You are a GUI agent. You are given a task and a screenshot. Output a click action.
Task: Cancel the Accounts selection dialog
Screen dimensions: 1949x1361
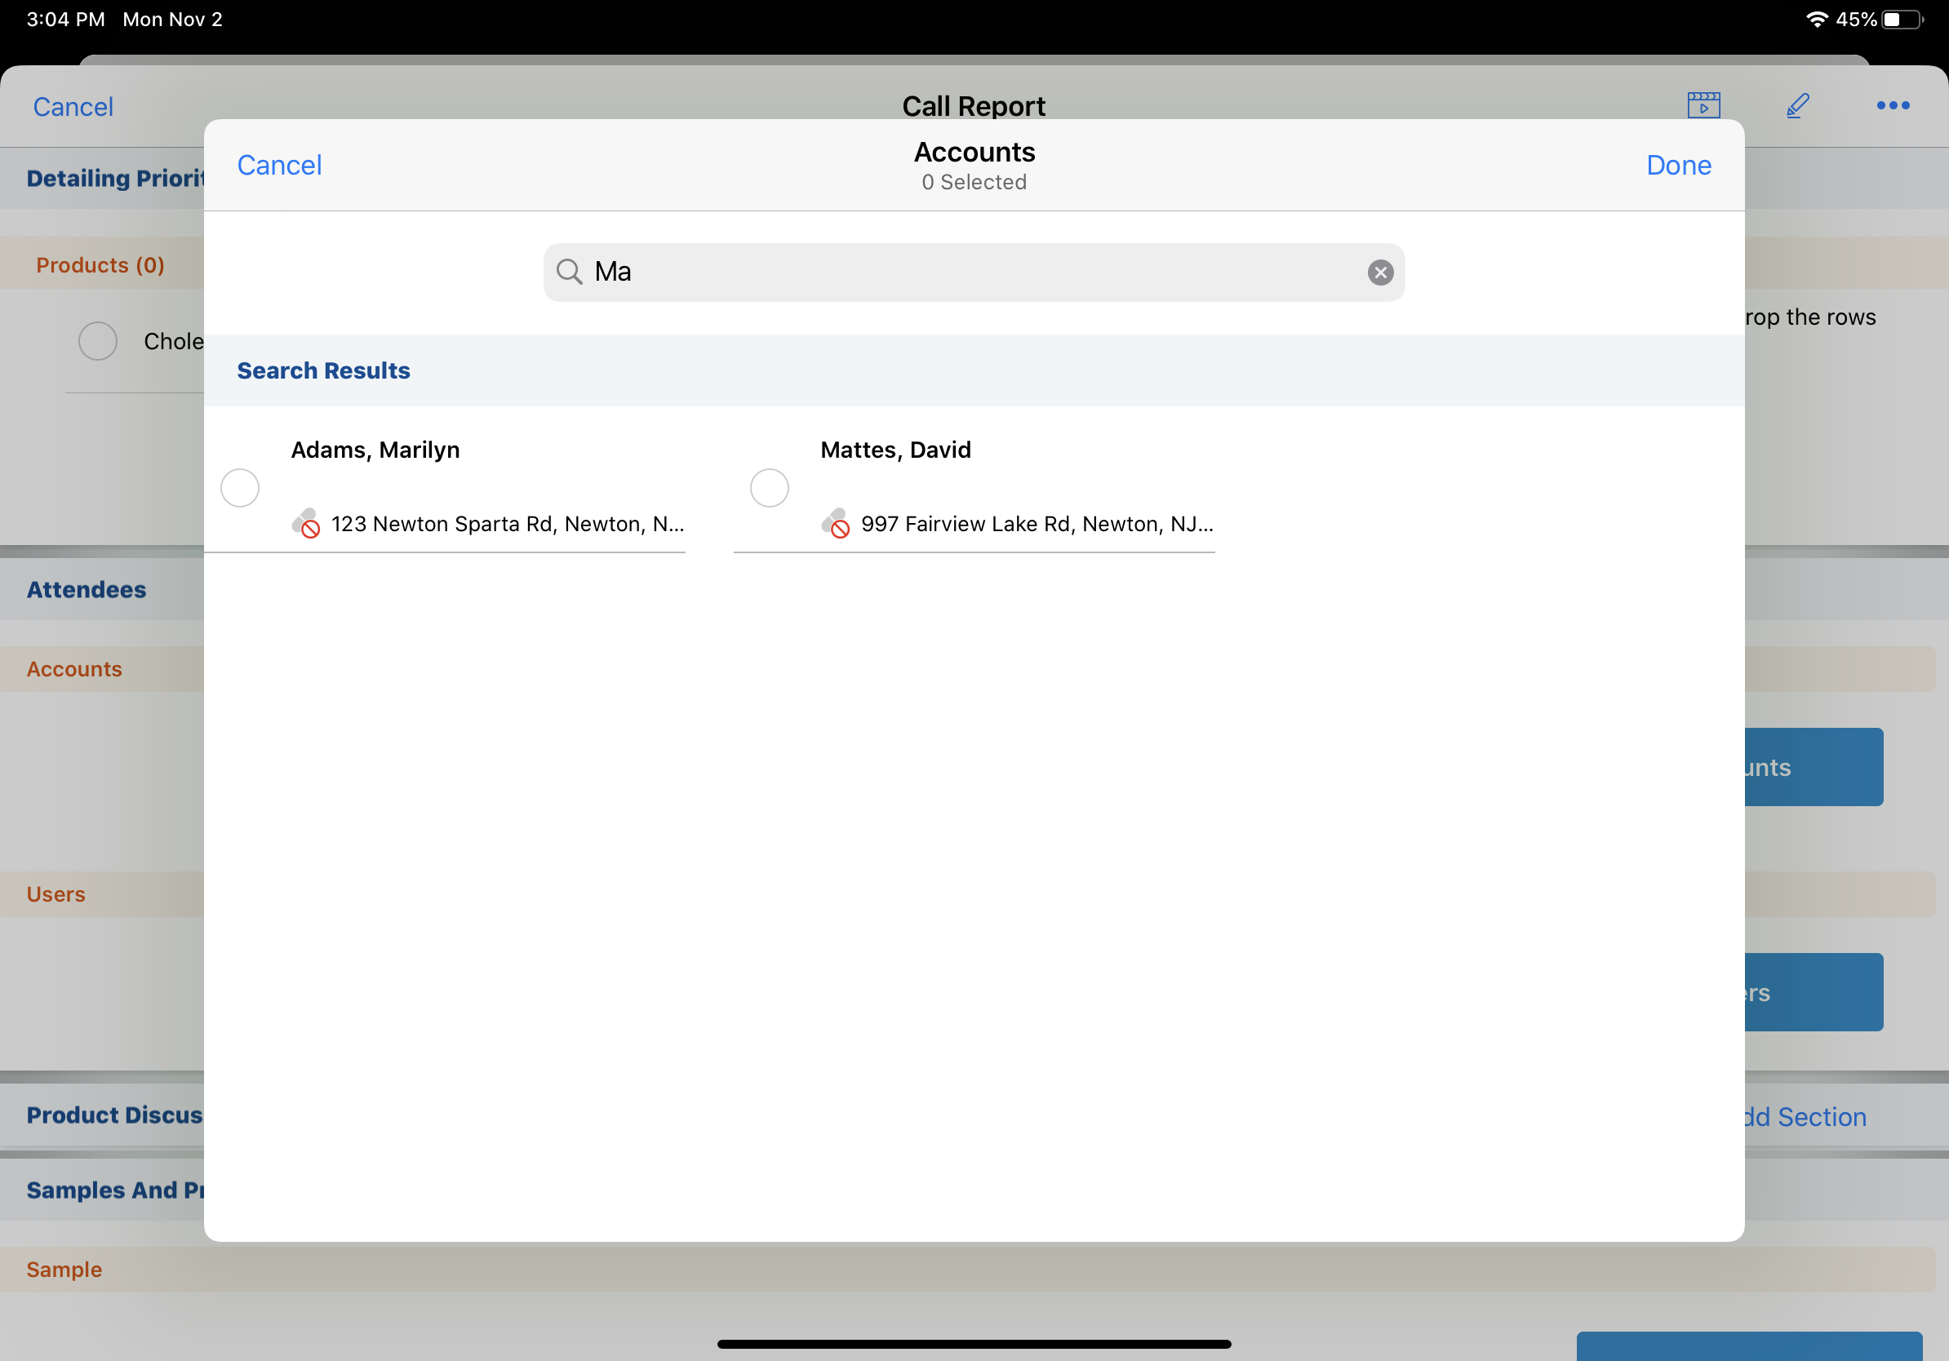click(x=279, y=165)
